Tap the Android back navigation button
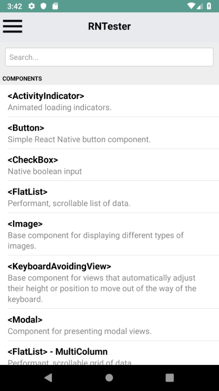The height and width of the screenshot is (391, 219). [48, 378]
